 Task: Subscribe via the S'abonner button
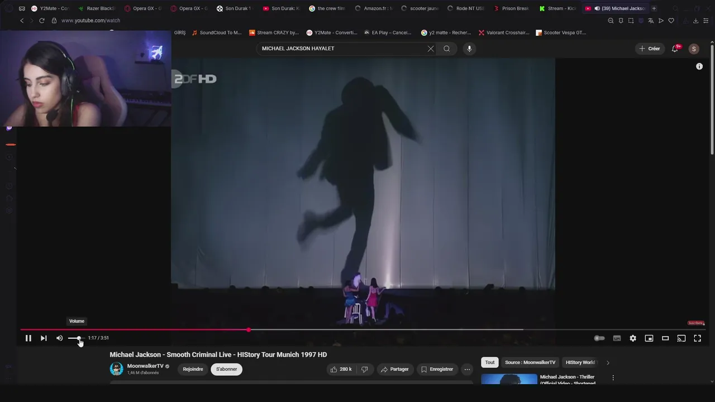(226, 369)
